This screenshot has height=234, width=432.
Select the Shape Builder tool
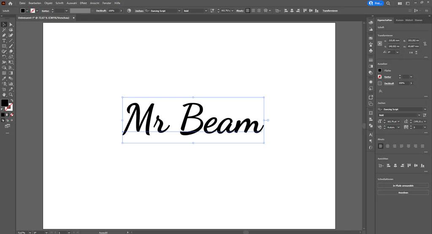coord(4,67)
